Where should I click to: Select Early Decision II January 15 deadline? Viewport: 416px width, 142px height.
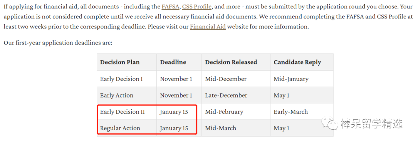pos(174,112)
